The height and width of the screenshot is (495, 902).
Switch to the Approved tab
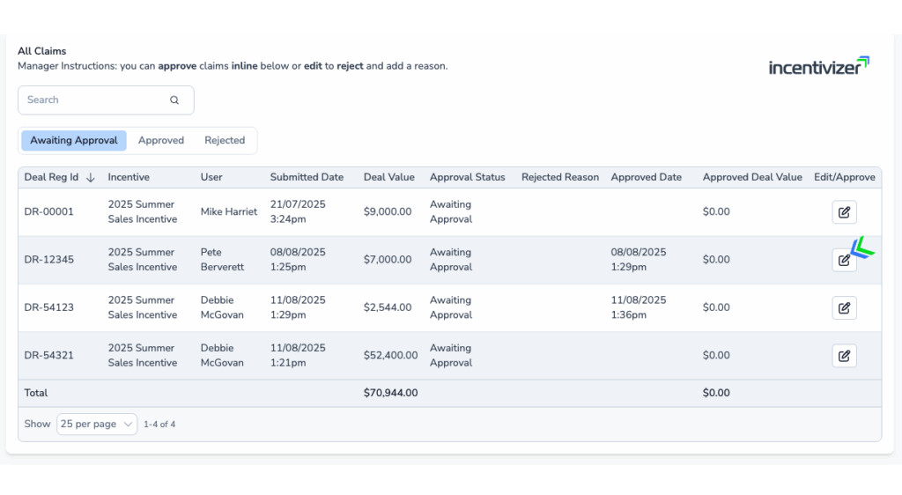coord(161,141)
